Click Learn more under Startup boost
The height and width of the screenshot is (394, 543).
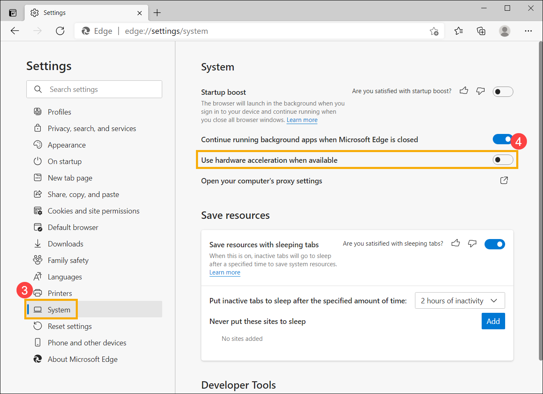302,120
